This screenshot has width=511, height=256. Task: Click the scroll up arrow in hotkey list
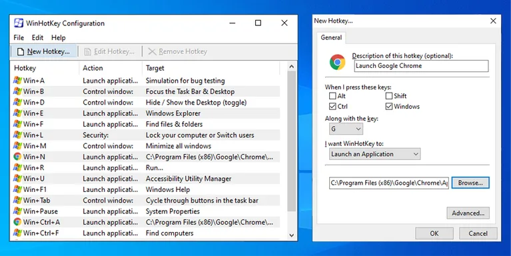coord(292,67)
